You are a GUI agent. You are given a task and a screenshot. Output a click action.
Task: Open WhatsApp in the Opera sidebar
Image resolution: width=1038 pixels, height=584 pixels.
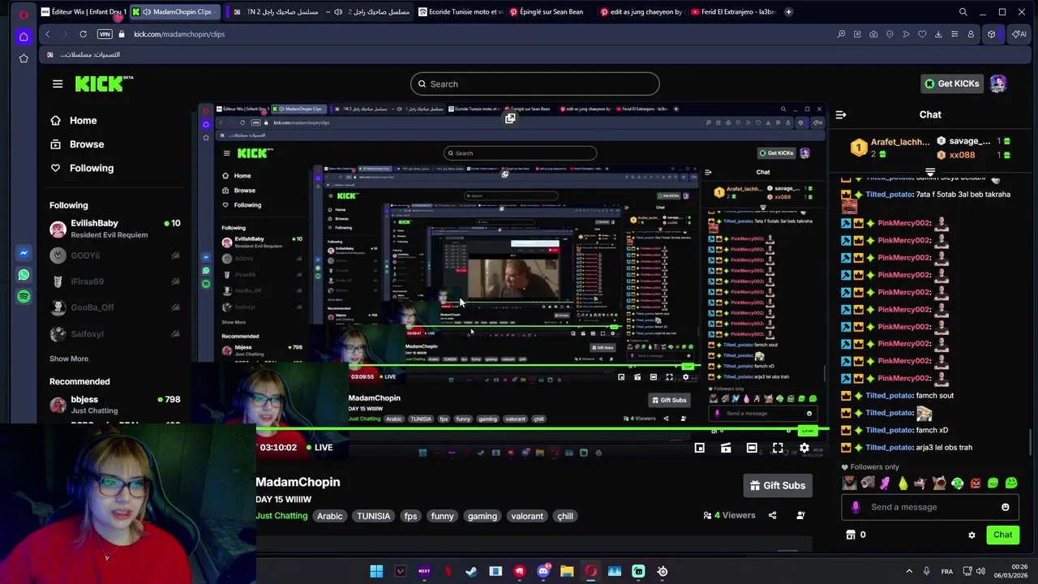(x=24, y=275)
